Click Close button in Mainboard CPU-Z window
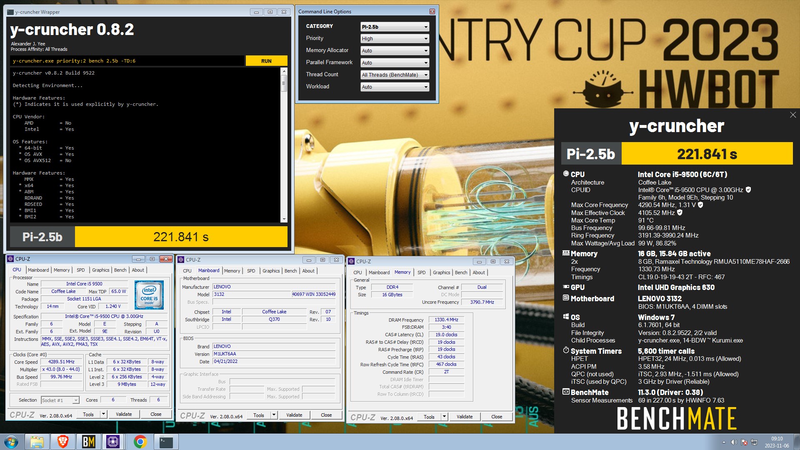 coord(326,415)
